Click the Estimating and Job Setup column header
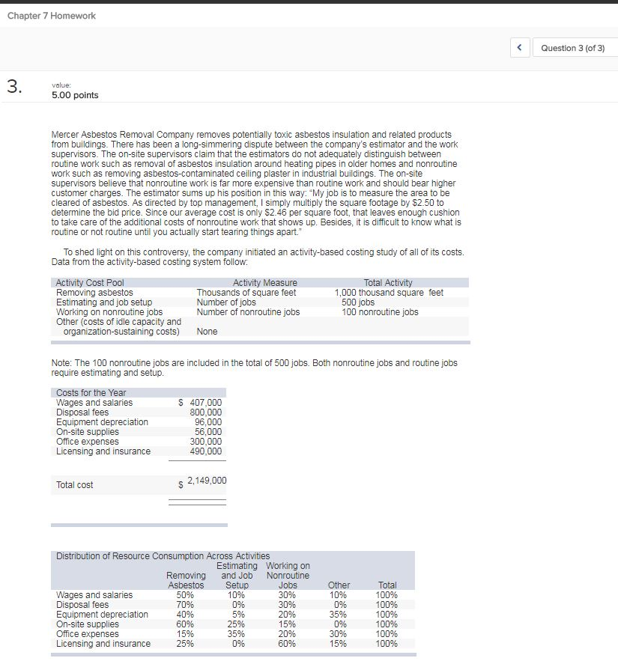The height and width of the screenshot is (670, 618). 237,576
